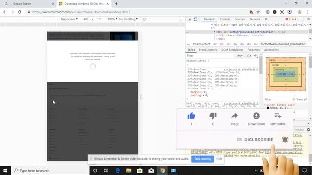Reload the page with the refresh icon
Image resolution: width=312 pixels, height=175 pixels.
19,12
